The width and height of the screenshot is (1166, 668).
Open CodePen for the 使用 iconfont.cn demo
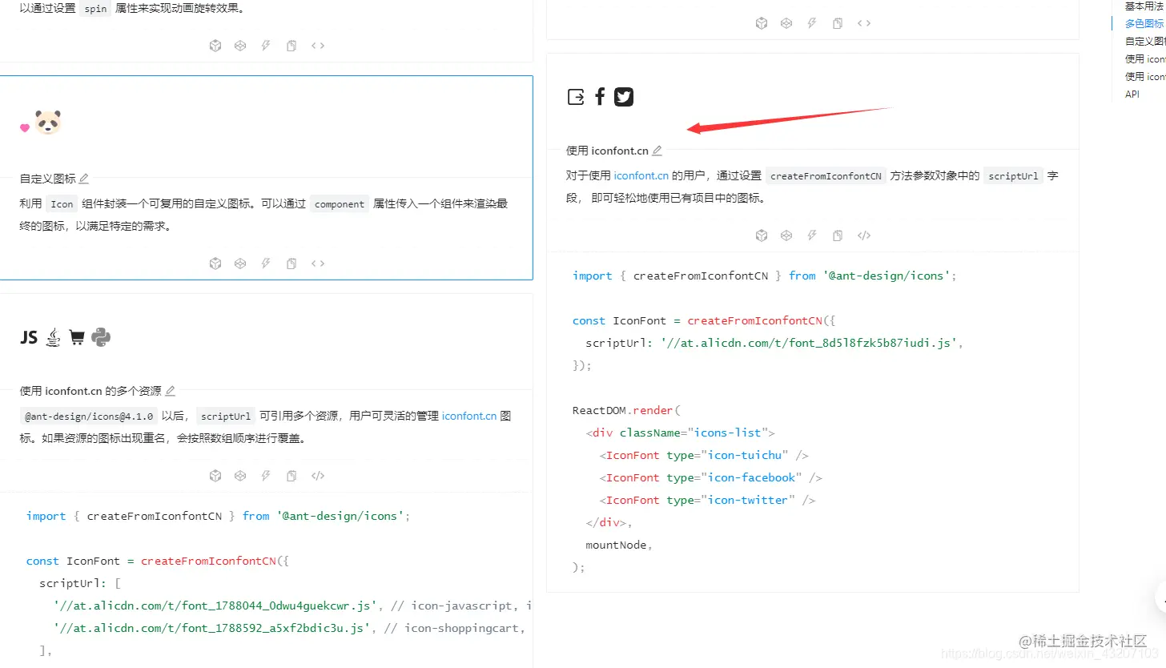tap(786, 235)
